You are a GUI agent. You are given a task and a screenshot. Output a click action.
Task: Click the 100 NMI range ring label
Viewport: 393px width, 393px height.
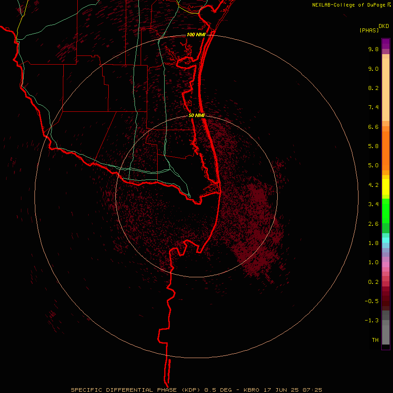pos(196,34)
